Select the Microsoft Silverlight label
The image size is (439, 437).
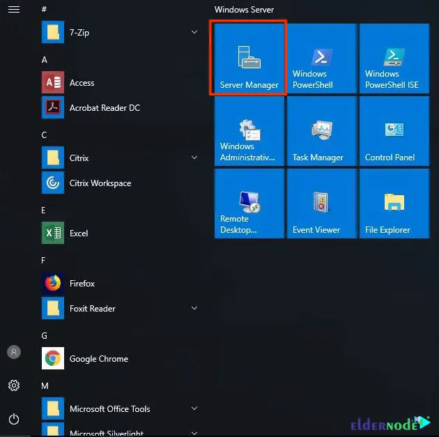107,434
